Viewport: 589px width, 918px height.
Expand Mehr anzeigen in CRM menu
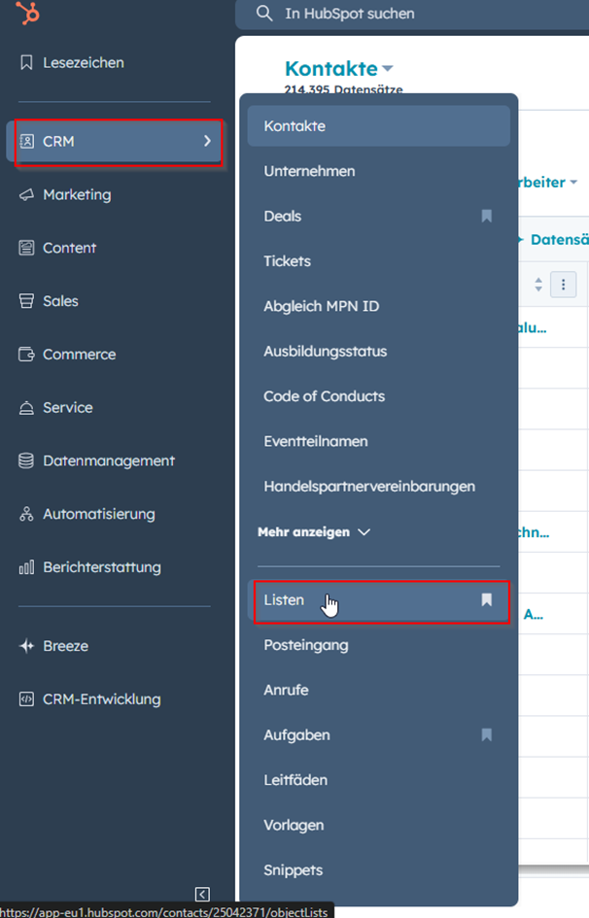click(314, 532)
